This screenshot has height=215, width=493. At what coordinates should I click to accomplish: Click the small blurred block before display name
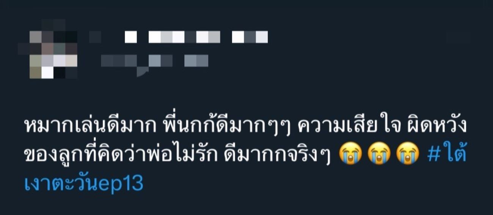95,37
